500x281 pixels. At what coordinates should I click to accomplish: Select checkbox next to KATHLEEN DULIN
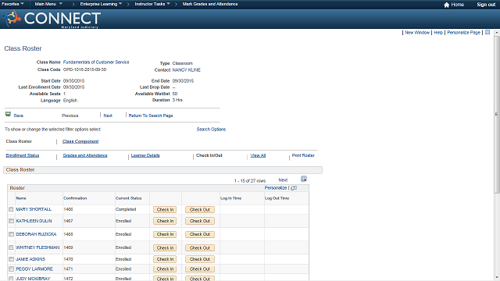[x=11, y=221]
